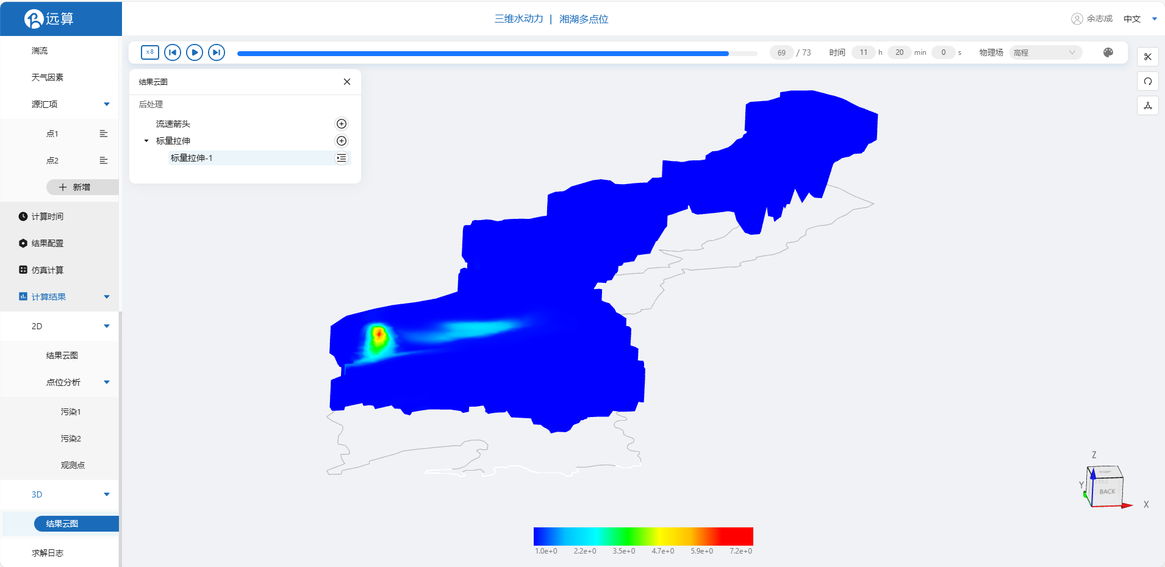Collapse the 计算结果 section arrow
Image resolution: width=1165 pixels, height=567 pixels.
pos(107,297)
